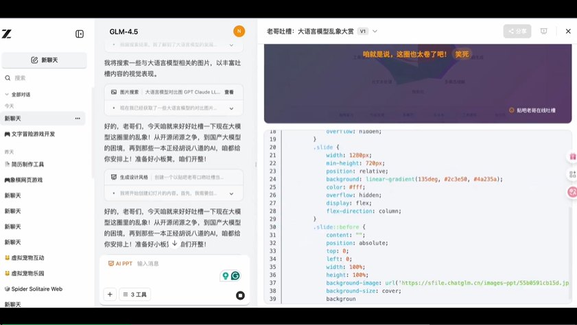Image resolution: width=577 pixels, height=325 pixels.
Task: Click the 图片搜索 tool icon
Action: click(x=114, y=92)
